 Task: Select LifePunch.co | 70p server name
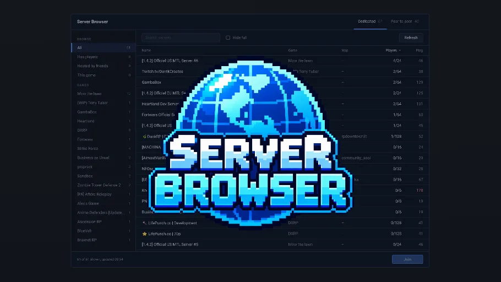point(164,234)
